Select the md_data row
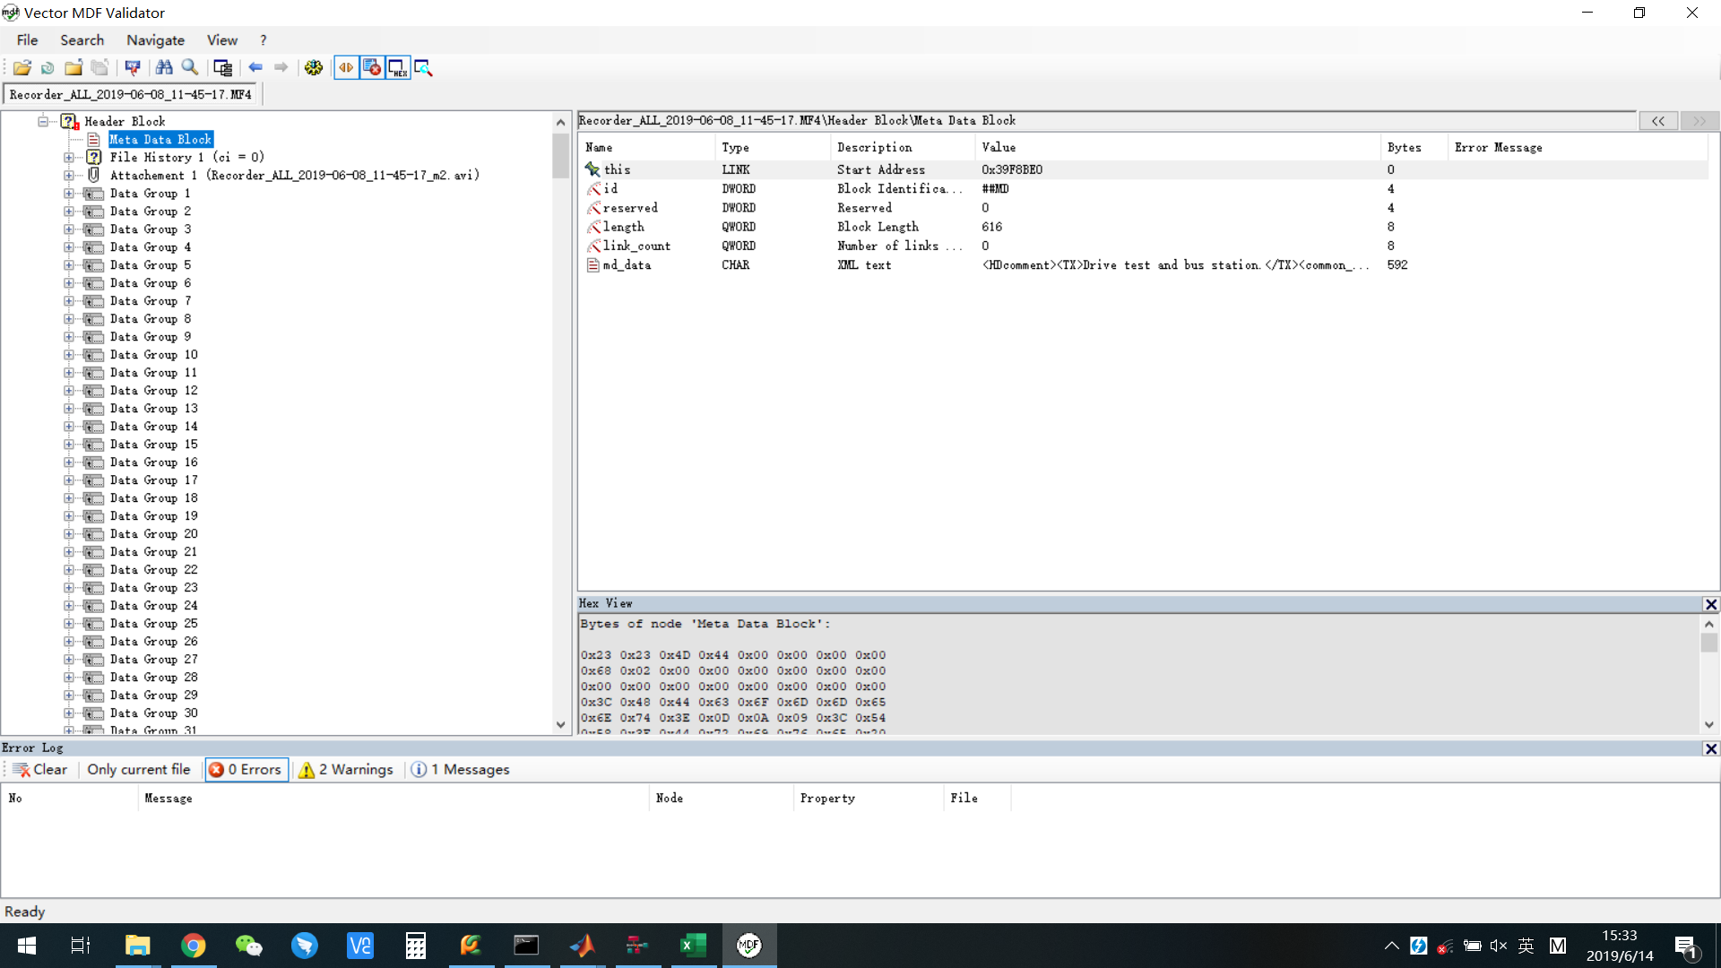This screenshot has height=968, width=1721. coord(1143,265)
